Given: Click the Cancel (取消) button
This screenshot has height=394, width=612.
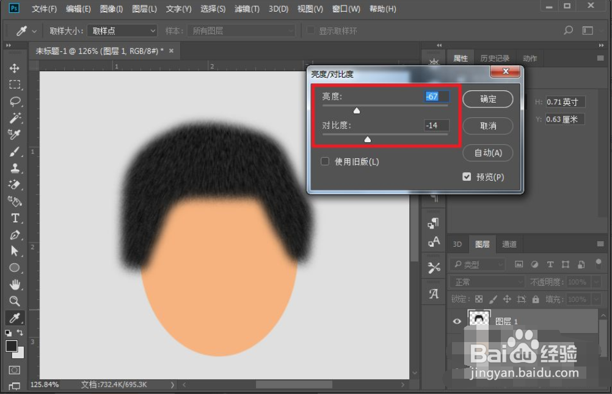Looking at the screenshot, I should click(488, 126).
